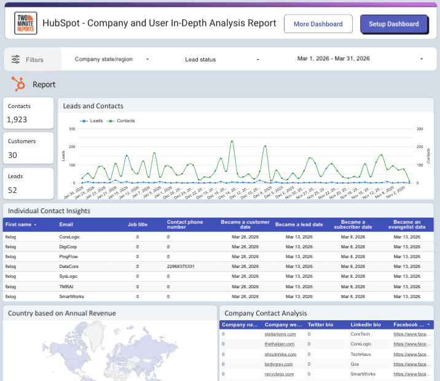Click the Leads 52 scorecard
This screenshot has width=440, height=381.
28,183
